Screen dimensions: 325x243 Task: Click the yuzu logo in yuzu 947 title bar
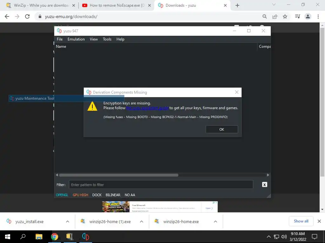point(59,31)
